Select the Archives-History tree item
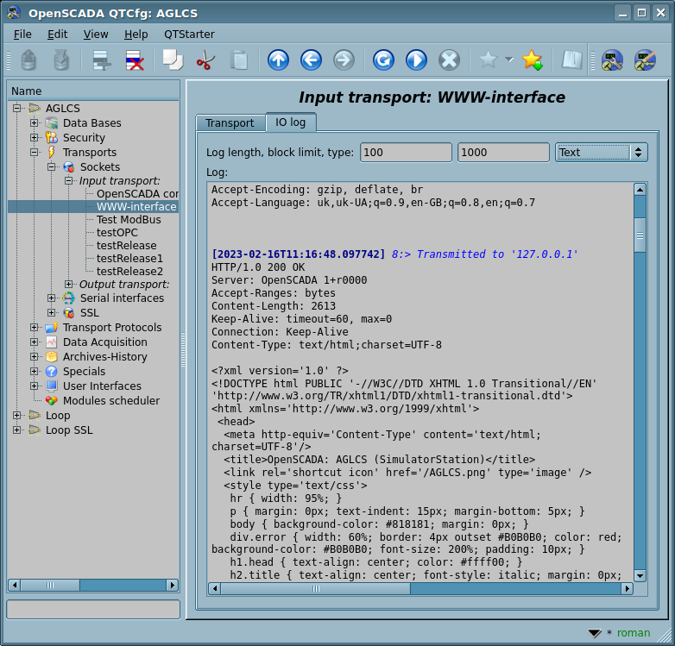 click(104, 356)
